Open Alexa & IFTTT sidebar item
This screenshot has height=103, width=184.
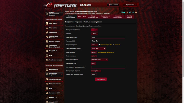(x=54, y=102)
